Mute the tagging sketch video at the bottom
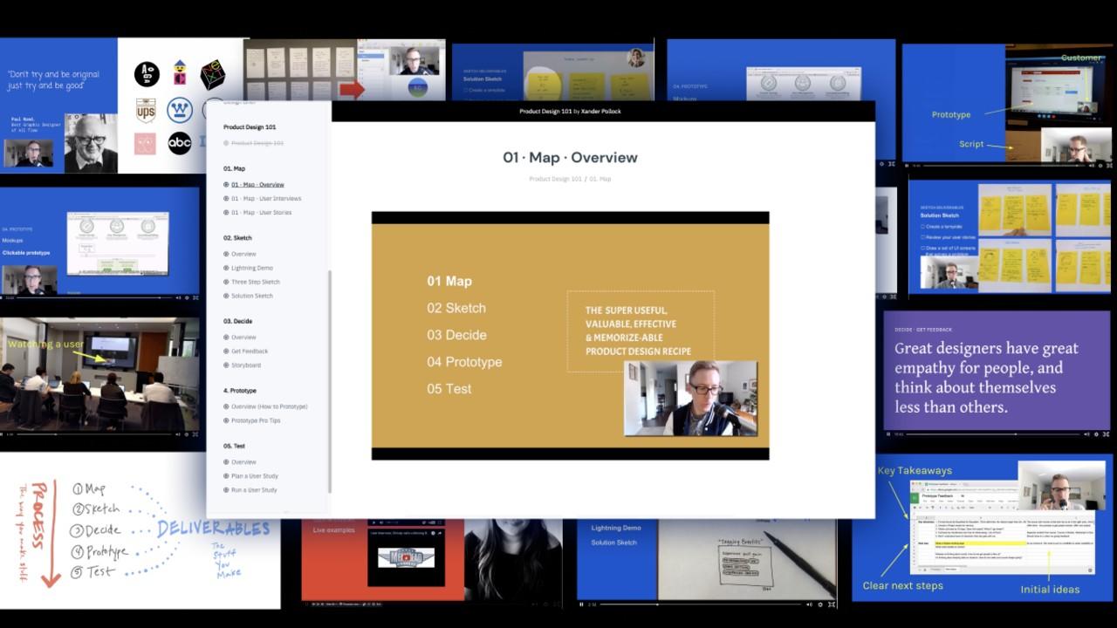1117x628 pixels. click(809, 604)
